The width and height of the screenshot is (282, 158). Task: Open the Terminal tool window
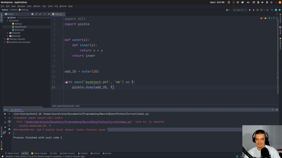[x=95, y=153]
